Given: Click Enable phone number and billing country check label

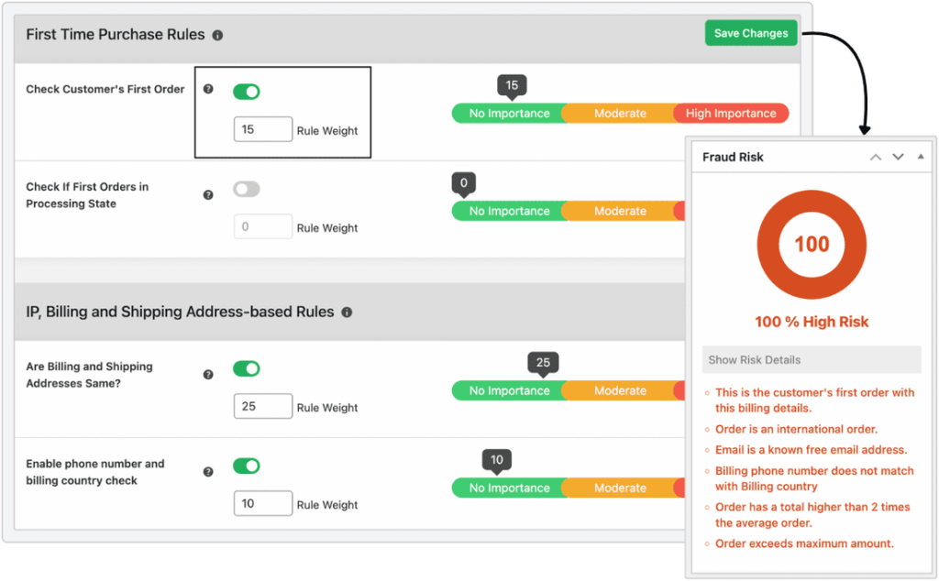Looking at the screenshot, I should click(x=95, y=472).
